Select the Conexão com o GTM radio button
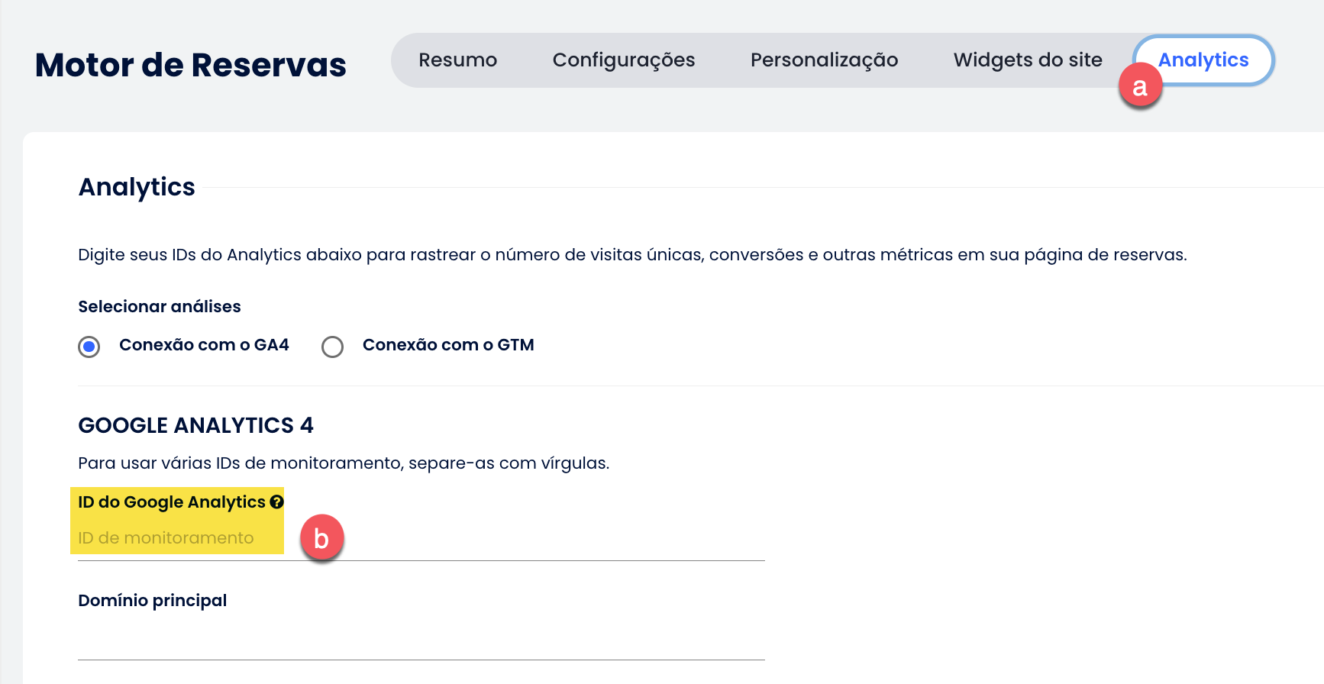The width and height of the screenshot is (1324, 684). tap(332, 347)
